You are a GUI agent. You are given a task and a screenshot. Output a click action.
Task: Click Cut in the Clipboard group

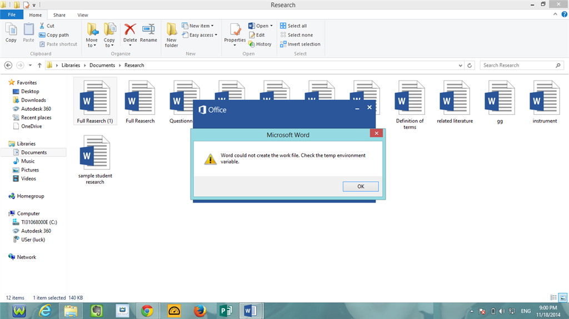[47, 26]
